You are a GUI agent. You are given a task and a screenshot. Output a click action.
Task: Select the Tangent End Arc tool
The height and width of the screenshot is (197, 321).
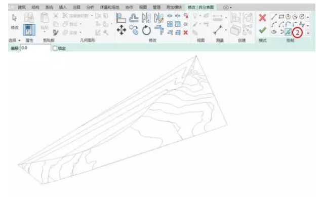click(288, 24)
